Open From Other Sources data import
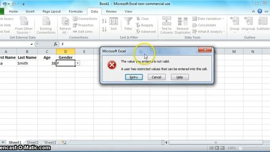This screenshot has width=270, height=152. coord(24,25)
